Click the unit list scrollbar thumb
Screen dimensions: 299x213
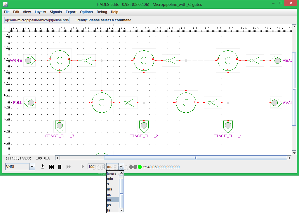click(x=121, y=193)
